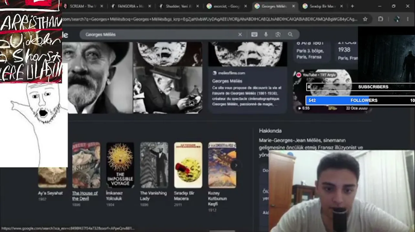Show more films with the carousel arrow
This screenshot has height=232, width=415.
click(x=236, y=165)
